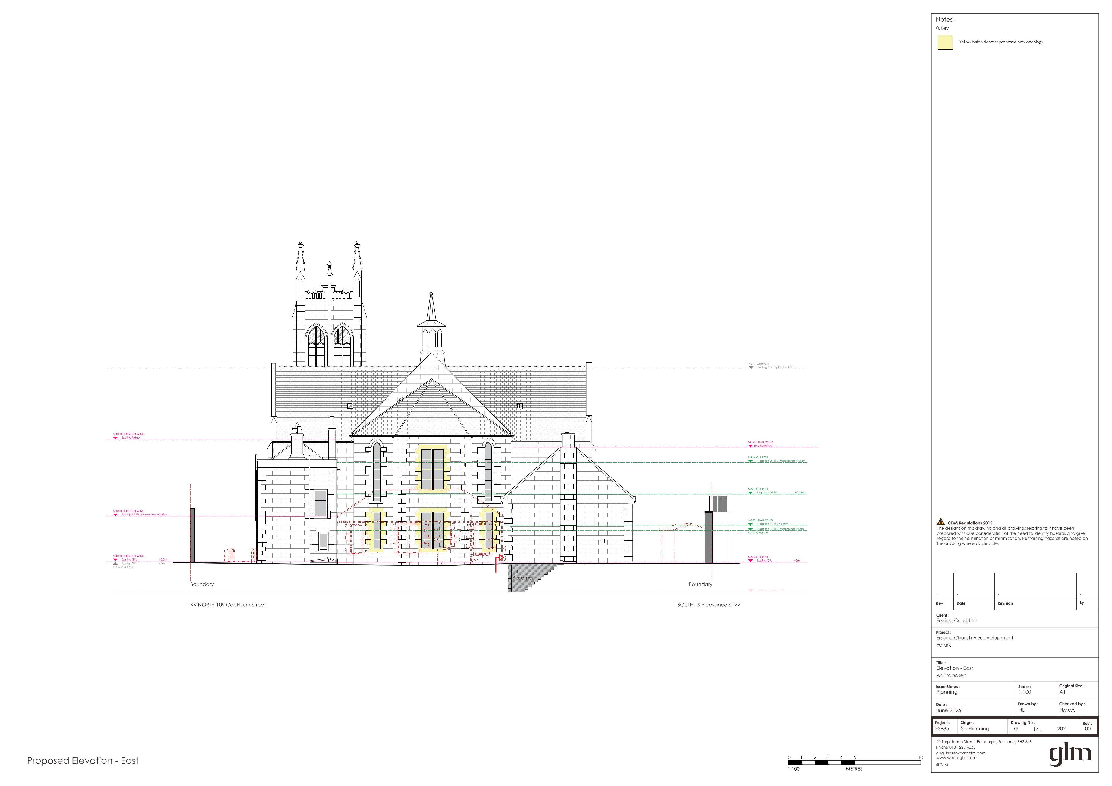Open the www.weareglm.com website address

click(956, 758)
